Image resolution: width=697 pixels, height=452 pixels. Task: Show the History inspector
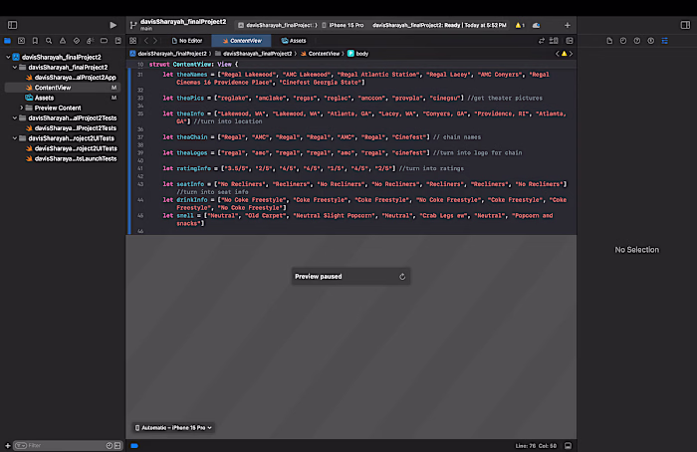(623, 41)
